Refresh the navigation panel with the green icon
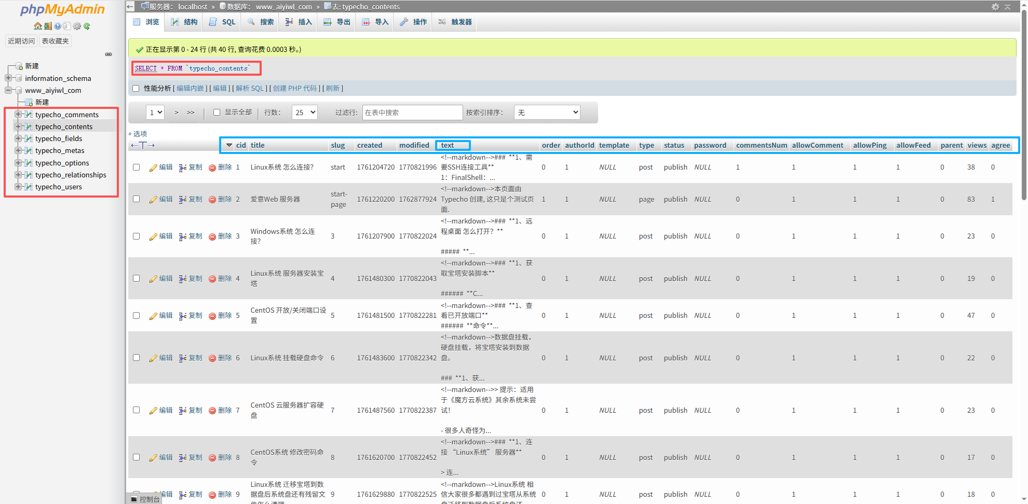The image size is (1028, 504). click(87, 26)
